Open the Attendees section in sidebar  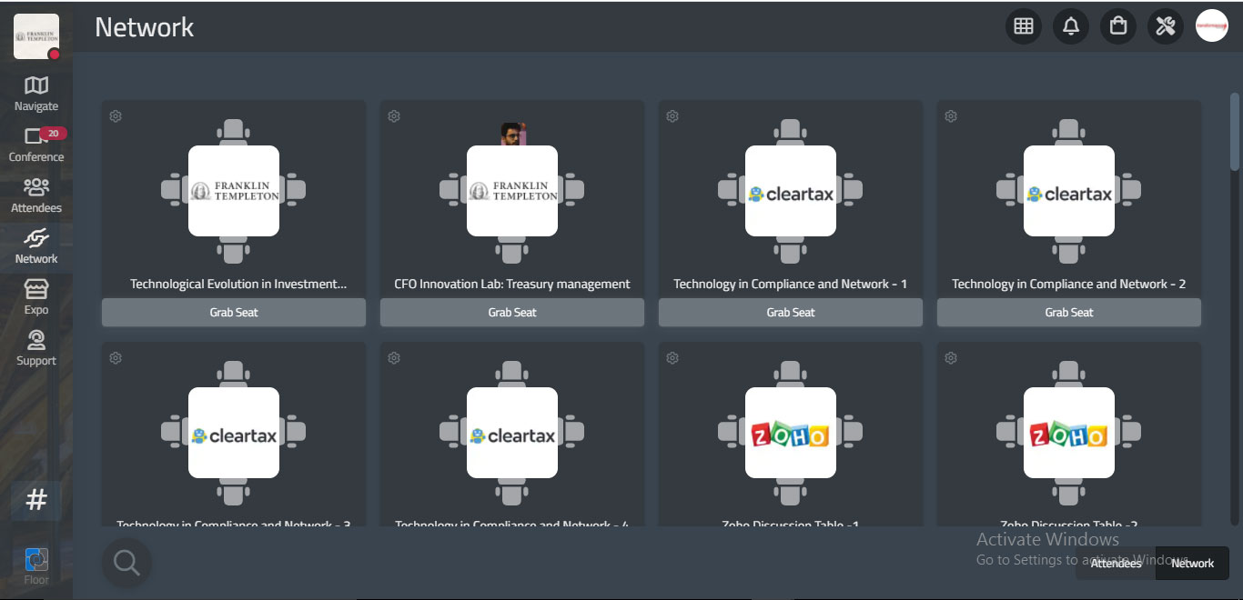(x=36, y=195)
